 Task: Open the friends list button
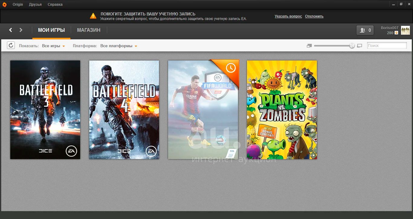[x=365, y=30]
